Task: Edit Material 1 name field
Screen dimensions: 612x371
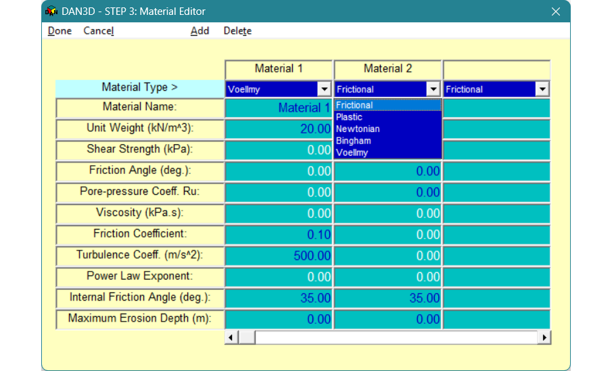Action: (279, 108)
